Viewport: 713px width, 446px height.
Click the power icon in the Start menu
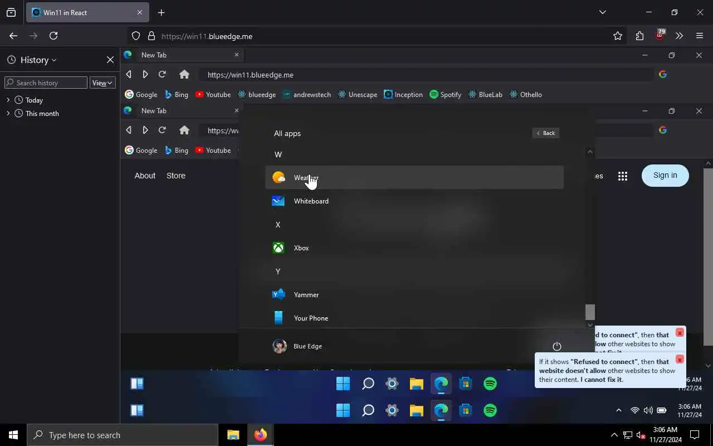click(556, 346)
